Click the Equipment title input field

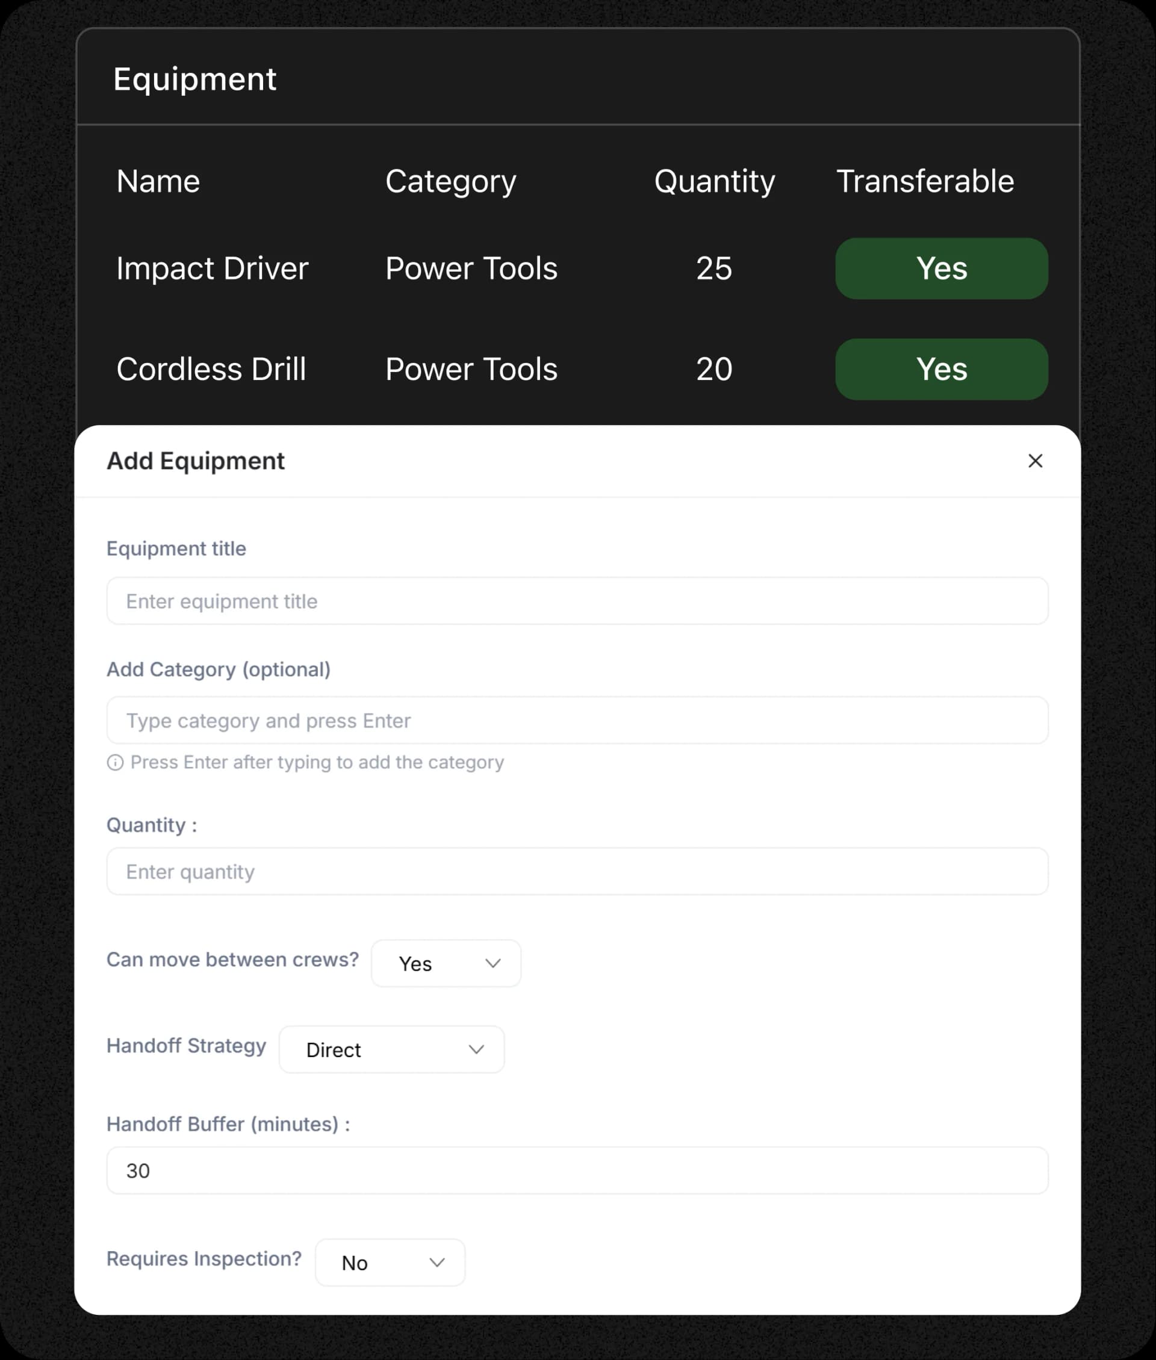tap(577, 601)
